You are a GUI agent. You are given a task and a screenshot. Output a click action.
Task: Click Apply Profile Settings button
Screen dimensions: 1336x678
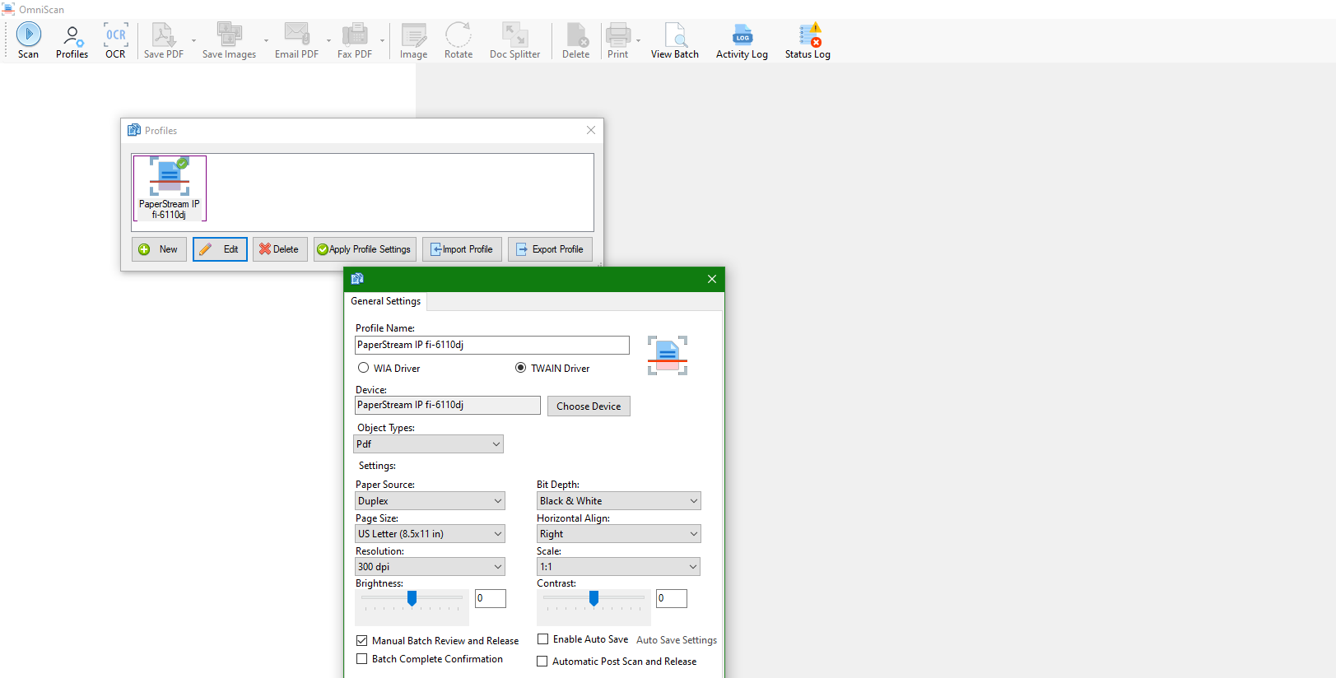click(365, 249)
